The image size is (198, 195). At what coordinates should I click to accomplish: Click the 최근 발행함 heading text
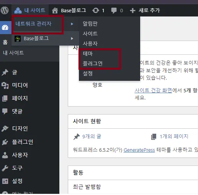[87, 187]
